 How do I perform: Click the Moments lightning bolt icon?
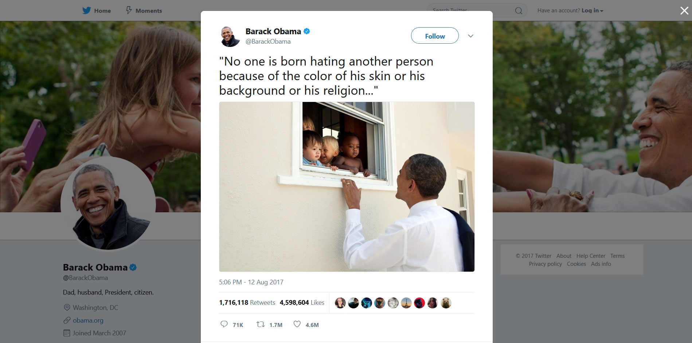pos(129,10)
